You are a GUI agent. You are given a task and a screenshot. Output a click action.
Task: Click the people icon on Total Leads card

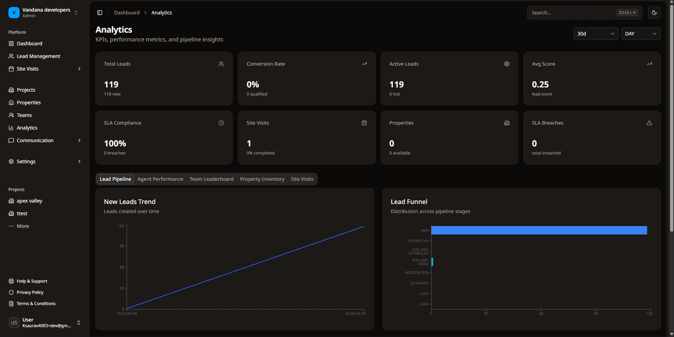click(x=221, y=64)
